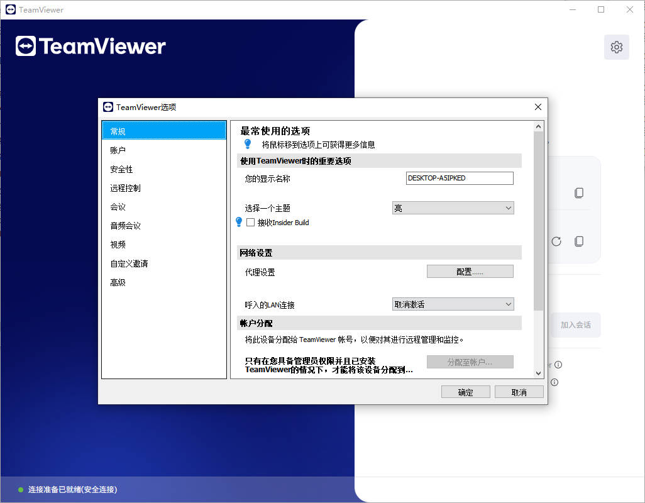Click the lightbulb hint icon beside Insider Build

[239, 222]
